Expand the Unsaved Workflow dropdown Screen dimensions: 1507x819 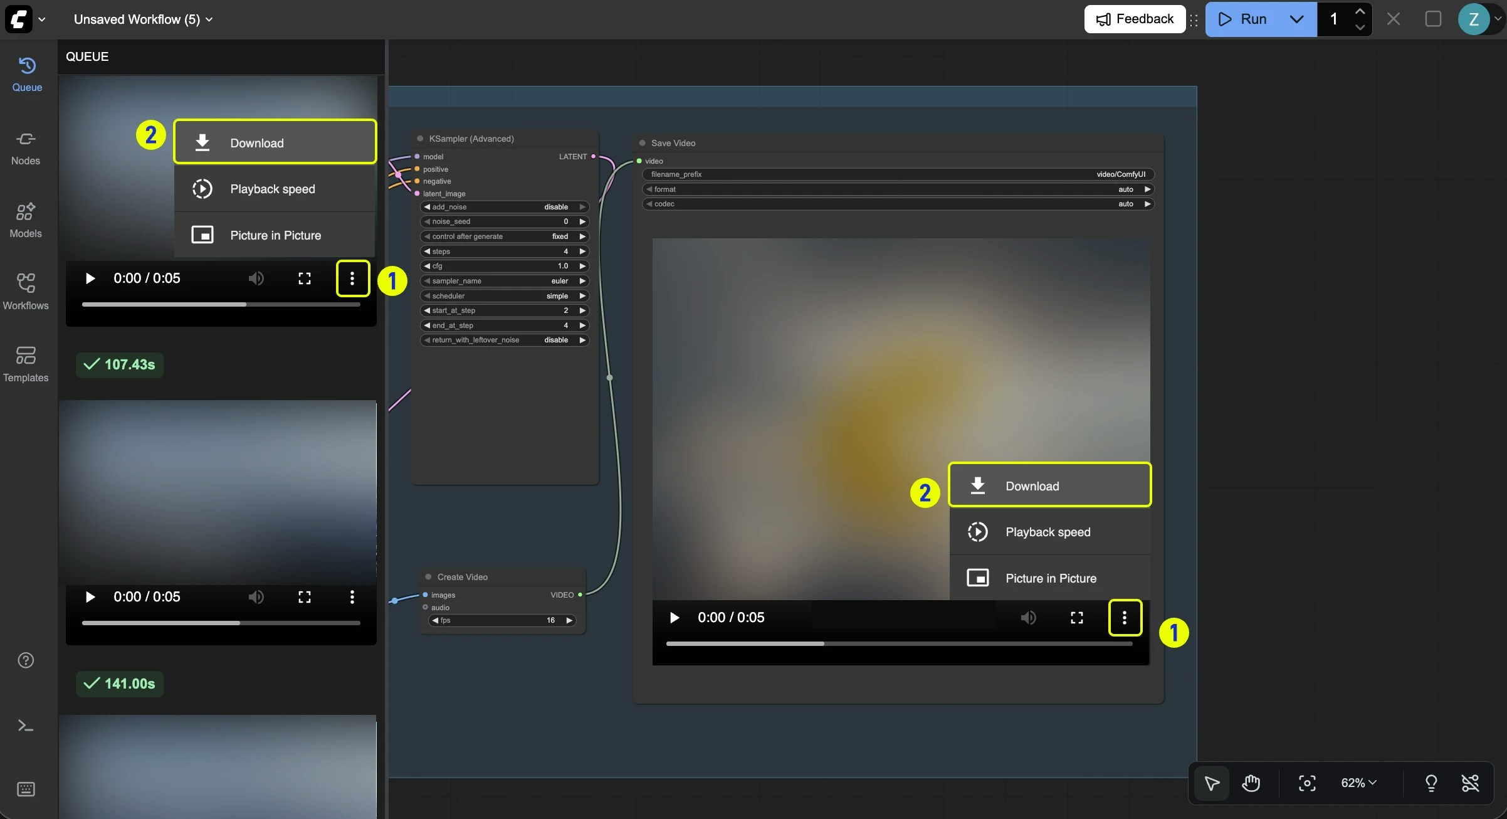tap(209, 19)
